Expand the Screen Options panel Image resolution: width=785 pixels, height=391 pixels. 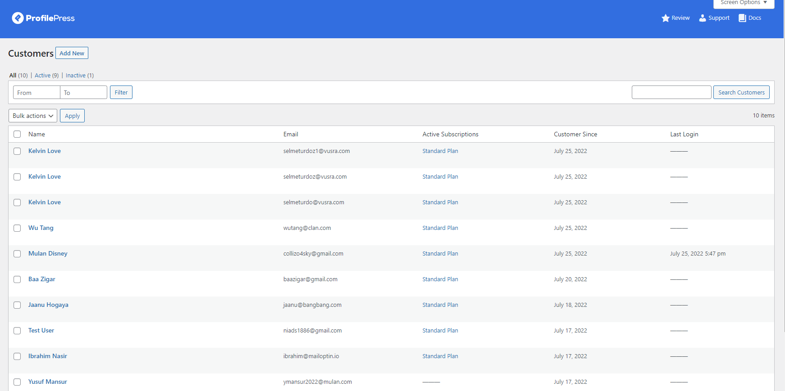coord(744,3)
